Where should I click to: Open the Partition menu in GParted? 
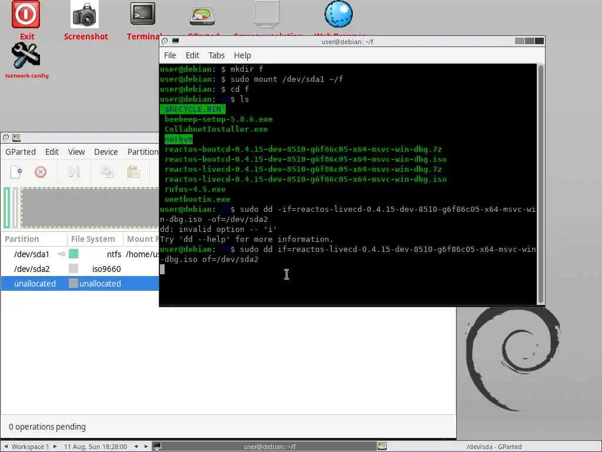click(x=142, y=152)
